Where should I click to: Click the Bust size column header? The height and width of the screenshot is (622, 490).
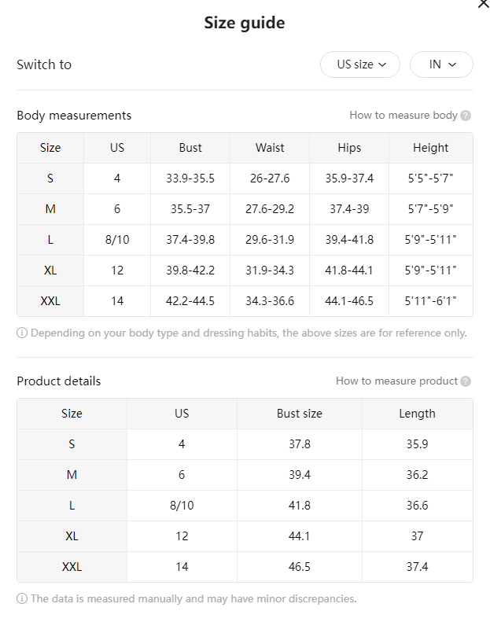300,414
